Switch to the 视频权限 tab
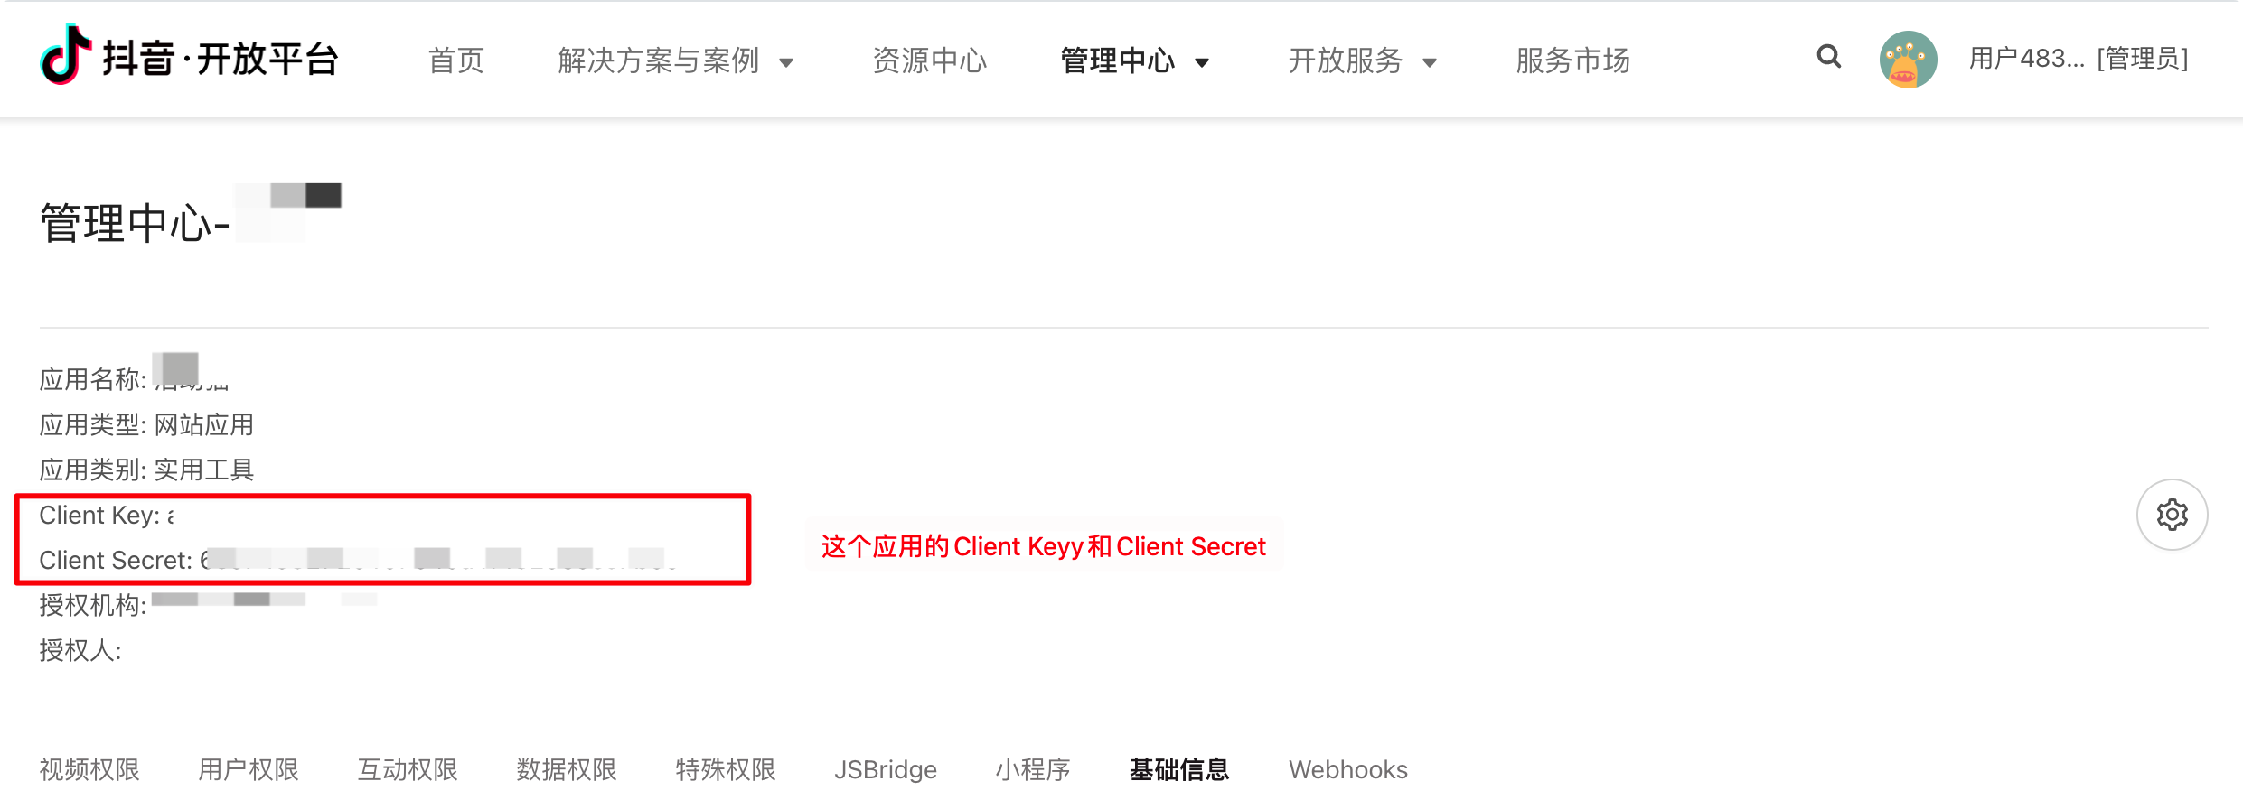The width and height of the screenshot is (2243, 800). coord(89,769)
